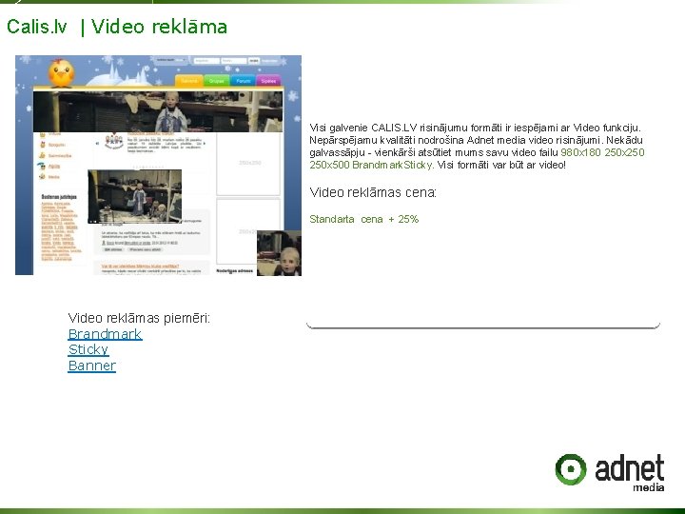Click the green tab in the site screenshot
The width and height of the screenshot is (685, 514).
pos(217,81)
